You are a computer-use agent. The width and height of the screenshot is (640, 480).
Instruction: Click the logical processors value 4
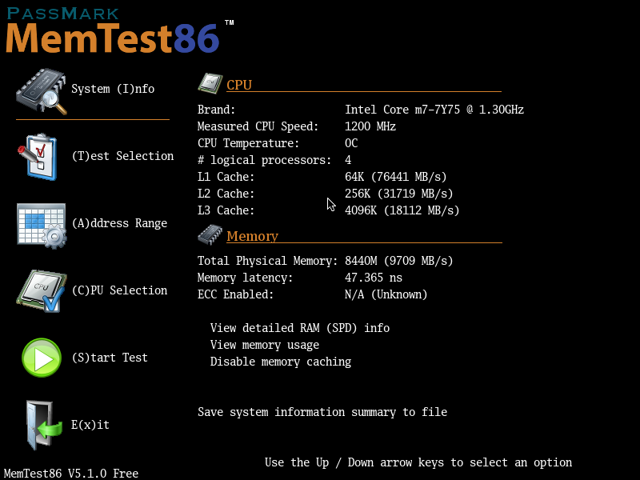348,160
